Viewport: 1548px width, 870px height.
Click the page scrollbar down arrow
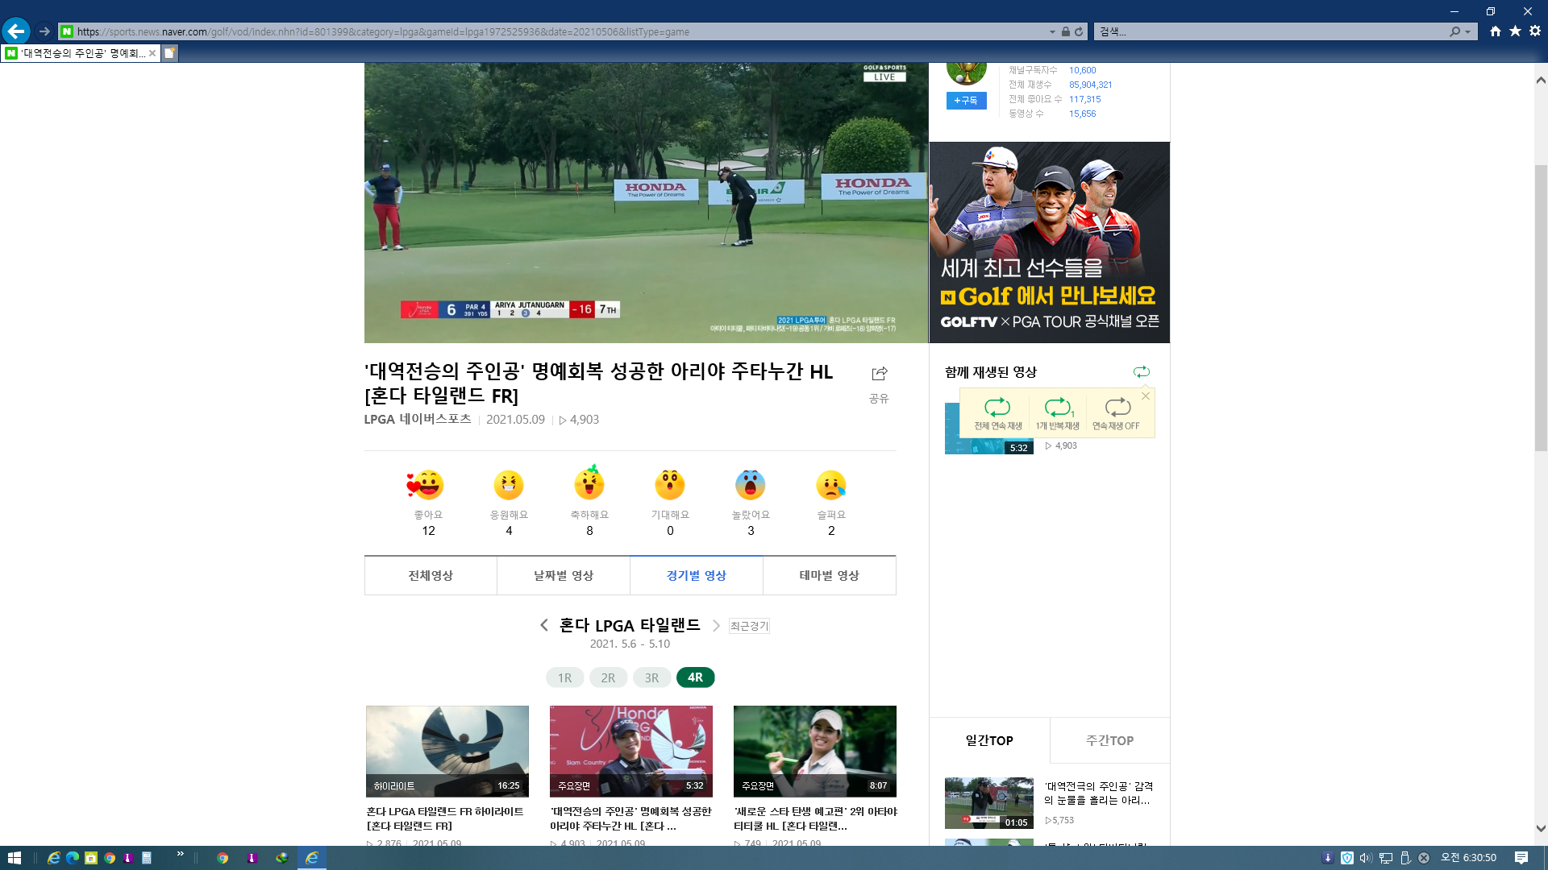[x=1541, y=828]
